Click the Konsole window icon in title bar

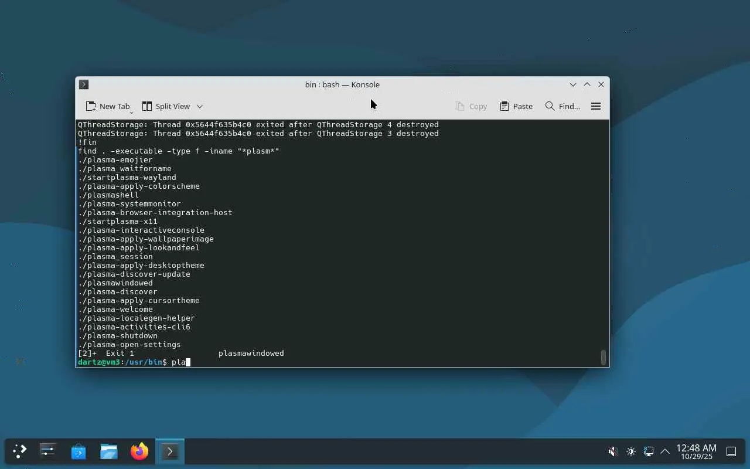point(84,84)
